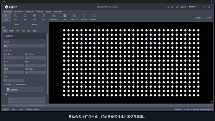Viewport: 215px width, 121px height.
Task: Click the start point Y input field
Action: 35,58
